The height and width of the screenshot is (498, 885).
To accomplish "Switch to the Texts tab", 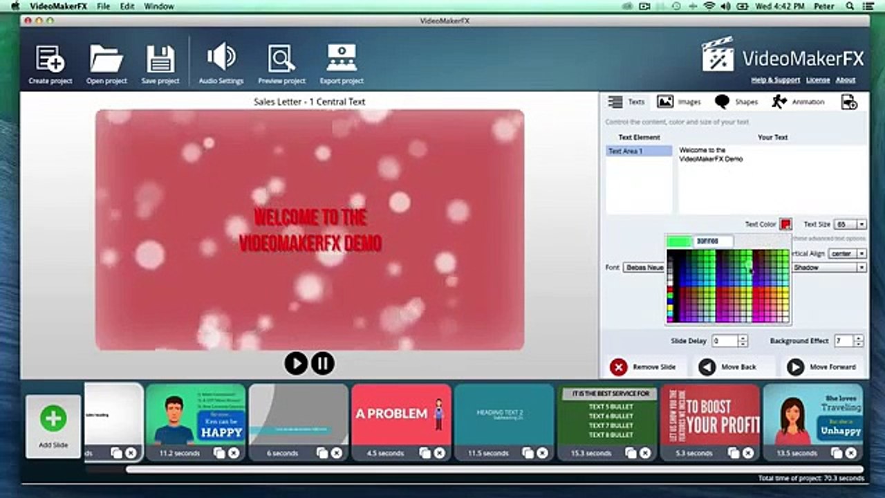I will 626,102.
